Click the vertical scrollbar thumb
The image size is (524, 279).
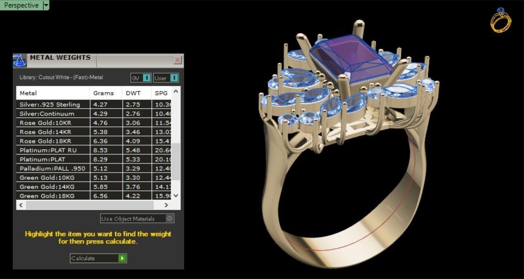(176, 162)
